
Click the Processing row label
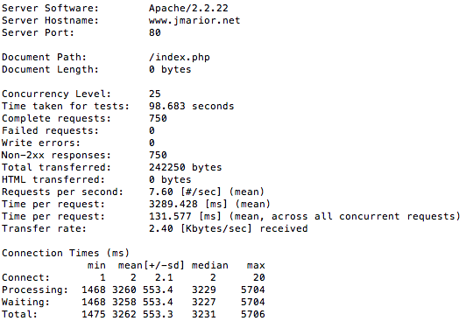tap(35, 290)
